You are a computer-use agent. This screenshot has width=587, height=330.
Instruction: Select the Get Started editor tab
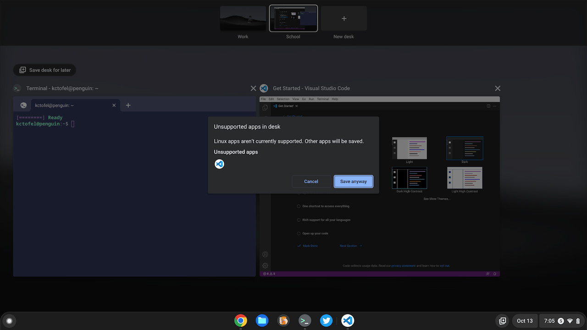(286, 106)
